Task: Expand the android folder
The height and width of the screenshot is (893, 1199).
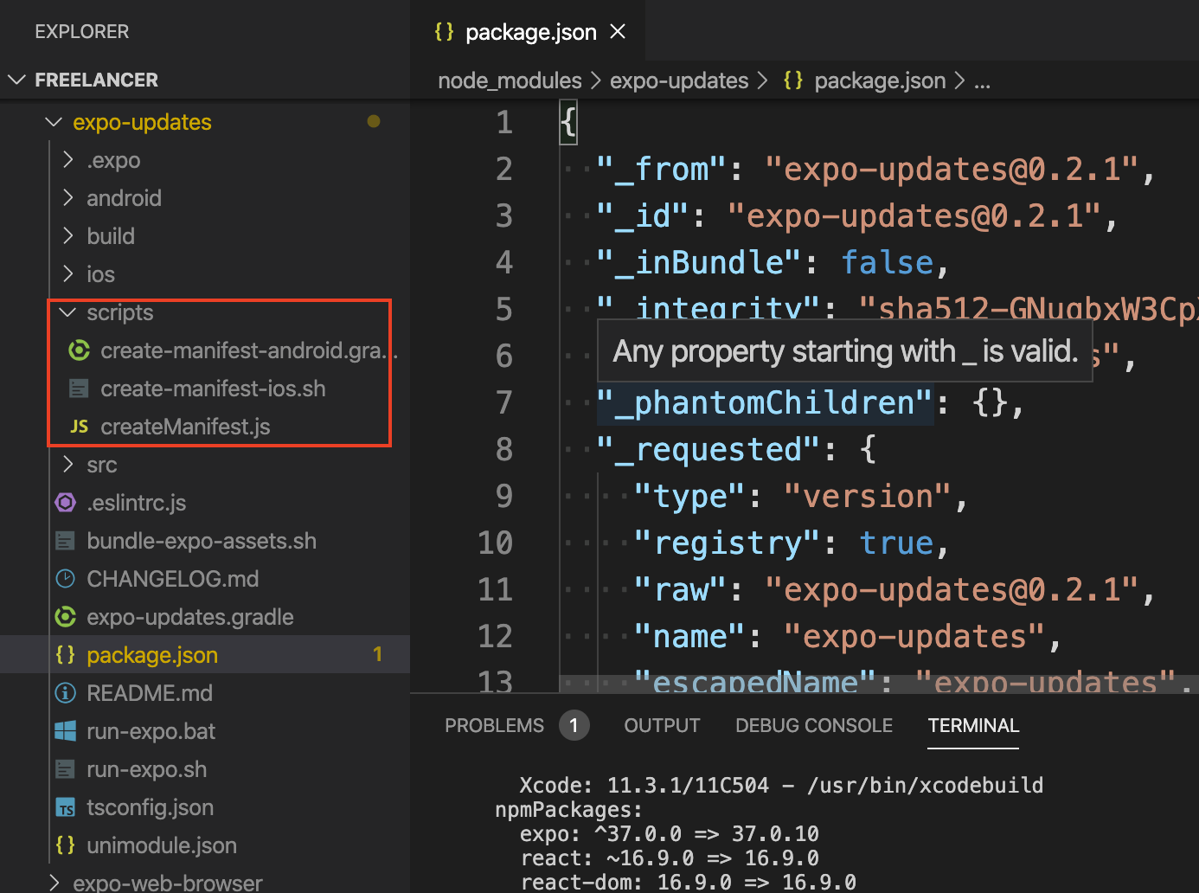Action: tap(68, 198)
